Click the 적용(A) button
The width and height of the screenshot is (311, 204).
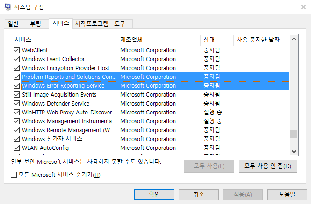click(x=243, y=195)
